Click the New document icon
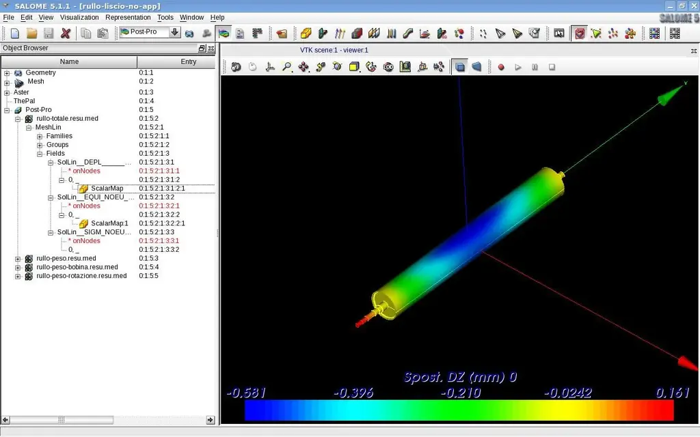The image size is (700, 437). click(15, 33)
